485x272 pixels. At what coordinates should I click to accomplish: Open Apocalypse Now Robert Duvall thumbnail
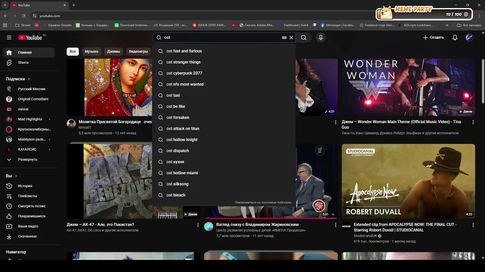[408, 181]
